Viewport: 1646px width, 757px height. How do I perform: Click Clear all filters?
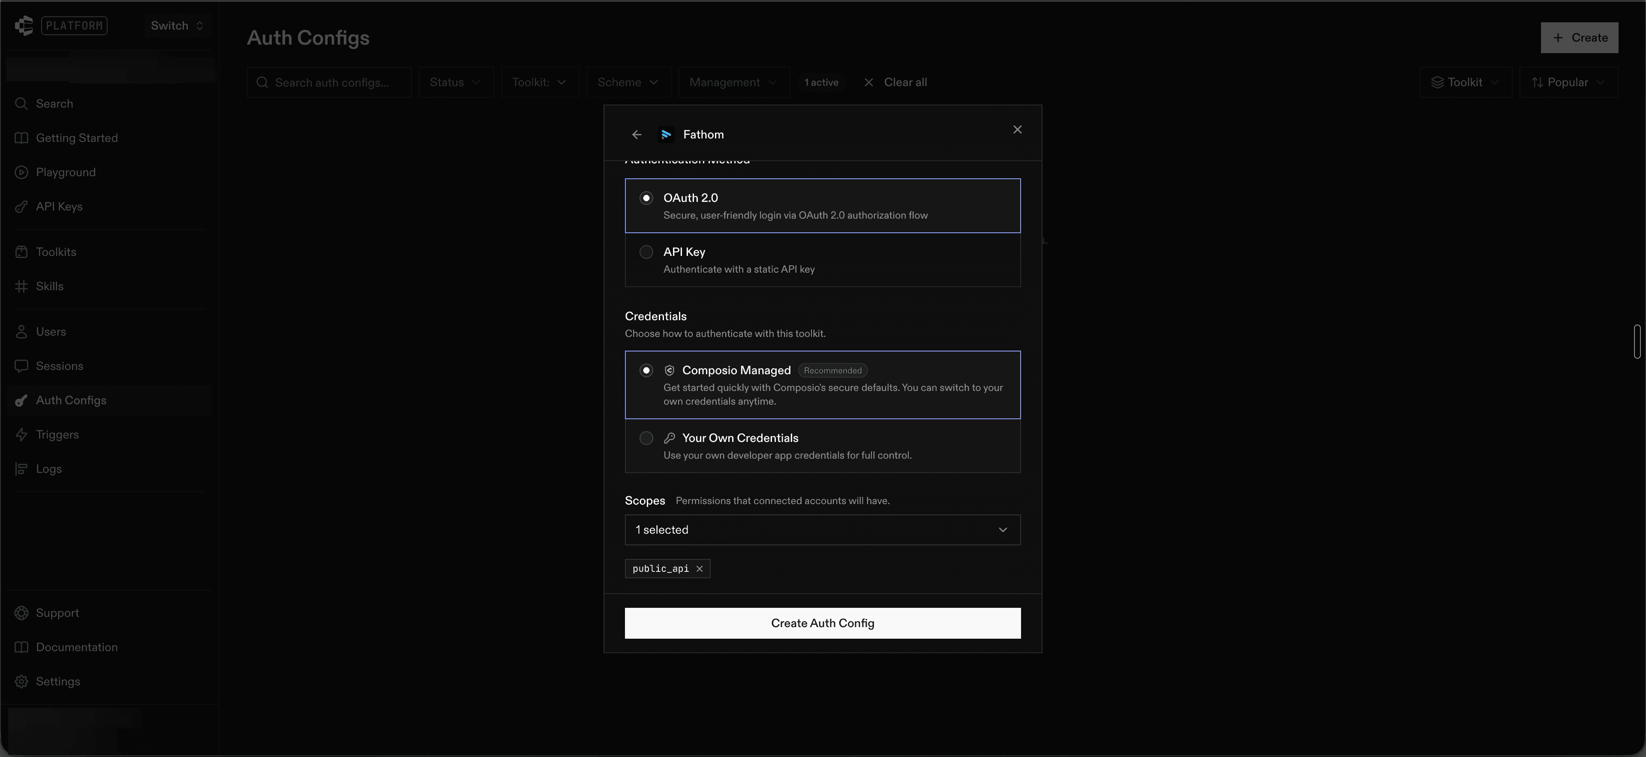coord(905,82)
